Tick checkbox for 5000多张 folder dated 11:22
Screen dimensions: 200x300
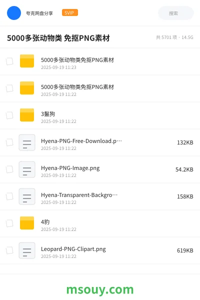click(x=9, y=88)
